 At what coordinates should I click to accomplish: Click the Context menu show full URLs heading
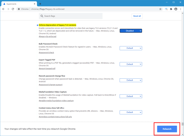51,108
